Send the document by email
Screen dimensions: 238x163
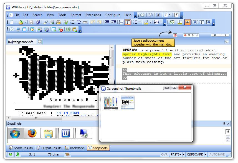pos(59,22)
